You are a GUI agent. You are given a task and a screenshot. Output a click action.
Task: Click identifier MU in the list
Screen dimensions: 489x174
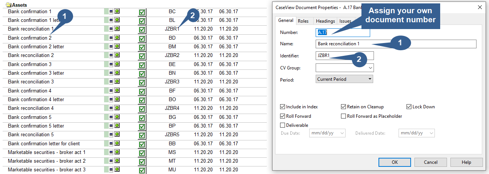(x=172, y=169)
